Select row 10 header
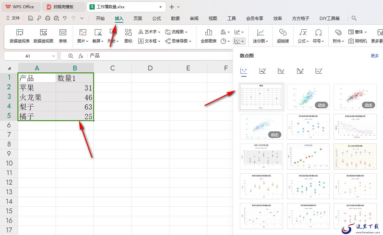 pyautogui.click(x=9, y=163)
